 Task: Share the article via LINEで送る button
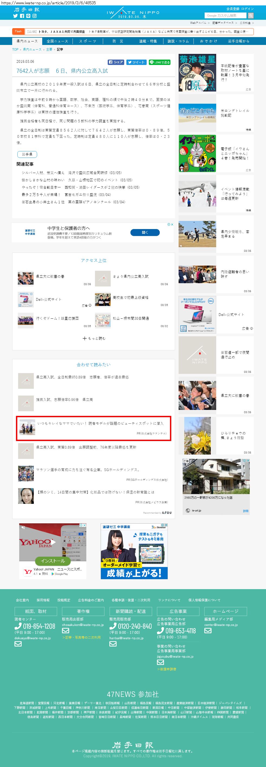159,62
